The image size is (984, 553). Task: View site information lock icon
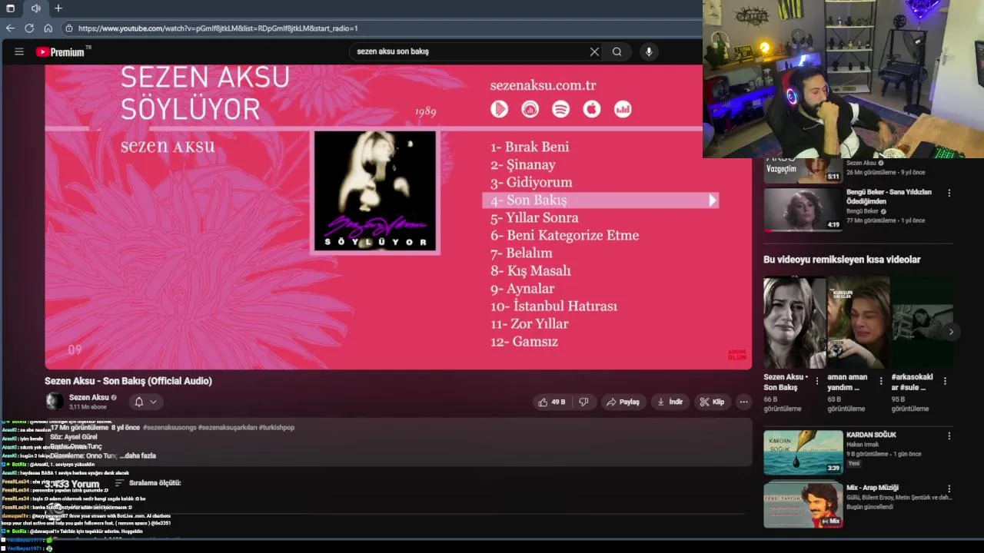tap(69, 28)
